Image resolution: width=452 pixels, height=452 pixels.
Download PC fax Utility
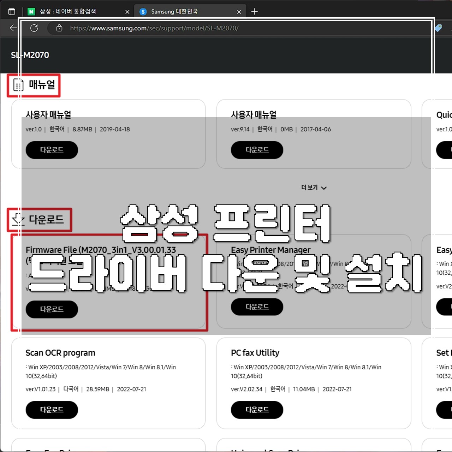[257, 410]
